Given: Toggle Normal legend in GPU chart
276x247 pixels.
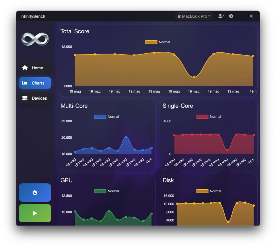Looking at the screenshot, I should pyautogui.click(x=106, y=191).
